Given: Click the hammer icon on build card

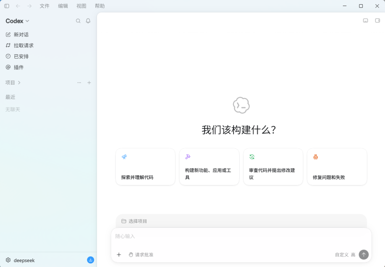Looking at the screenshot, I should pyautogui.click(x=188, y=157).
